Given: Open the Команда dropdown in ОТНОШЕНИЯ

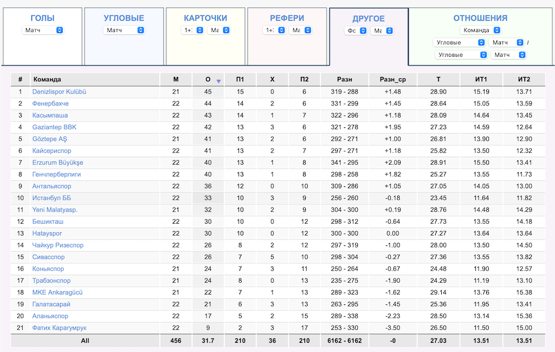Looking at the screenshot, I should pyautogui.click(x=480, y=30).
